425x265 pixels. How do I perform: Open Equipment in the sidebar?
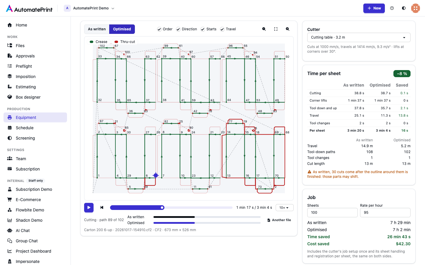click(35, 117)
